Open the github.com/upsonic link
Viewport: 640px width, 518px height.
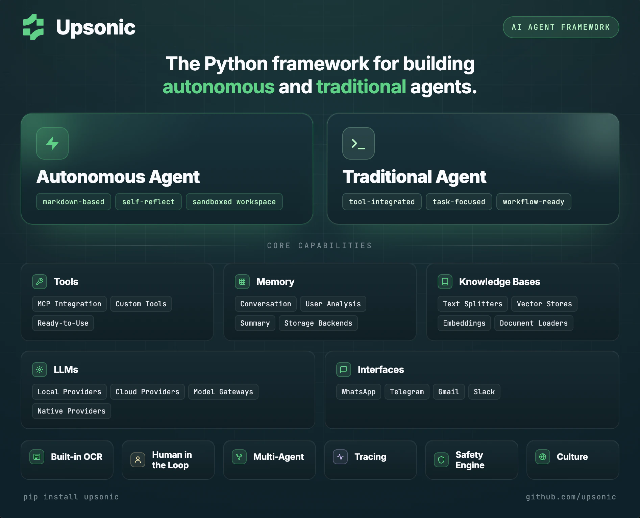pyautogui.click(x=571, y=497)
